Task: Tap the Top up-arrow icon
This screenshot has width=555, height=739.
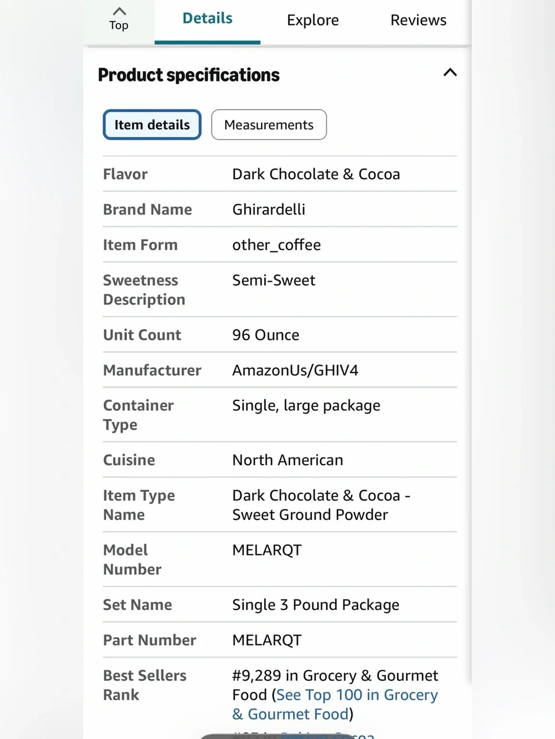Action: [119, 11]
